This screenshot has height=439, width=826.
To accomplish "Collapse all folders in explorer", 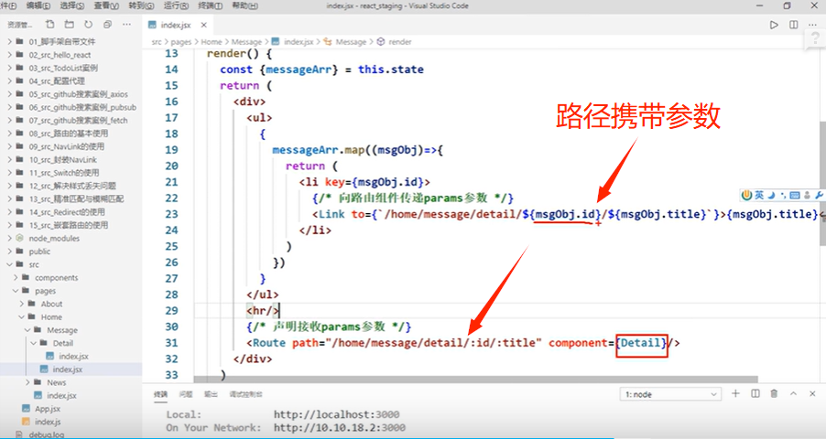I will [107, 24].
